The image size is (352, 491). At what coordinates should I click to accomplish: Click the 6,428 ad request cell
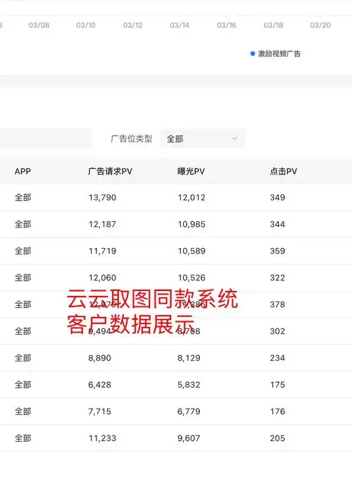(99, 385)
